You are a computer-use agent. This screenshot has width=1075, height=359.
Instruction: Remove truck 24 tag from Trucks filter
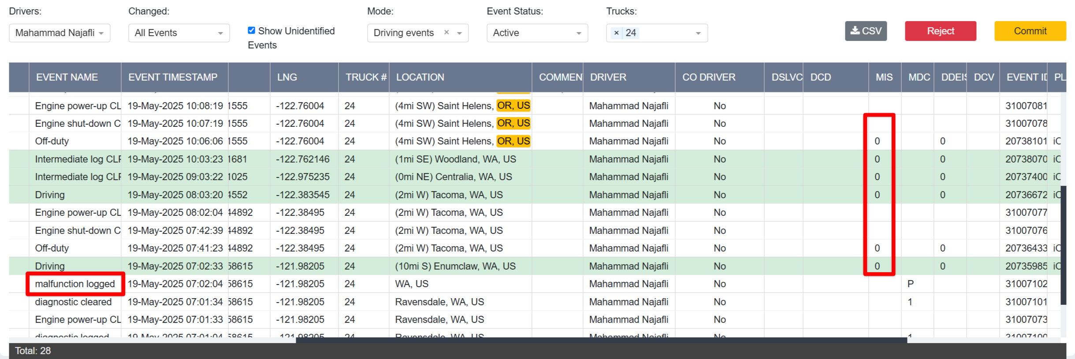[x=616, y=33]
